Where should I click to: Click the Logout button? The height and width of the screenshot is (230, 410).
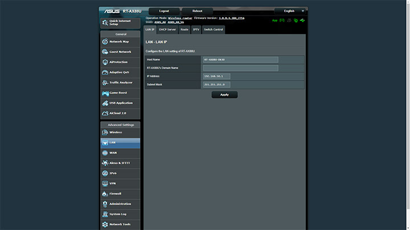164,11
